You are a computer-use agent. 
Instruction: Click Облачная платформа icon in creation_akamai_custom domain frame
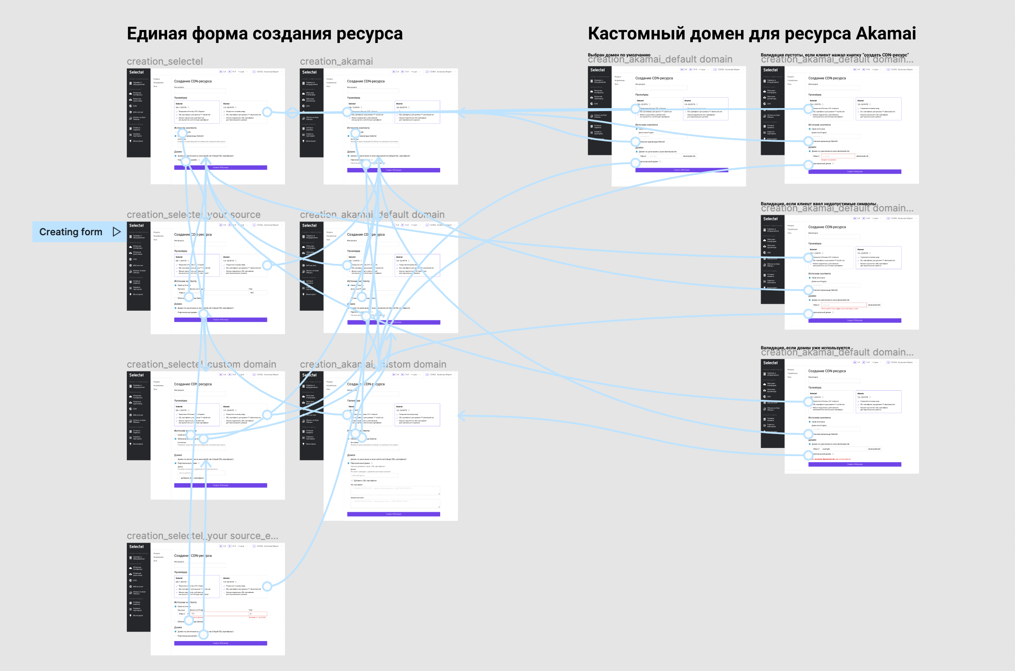pyautogui.click(x=303, y=397)
